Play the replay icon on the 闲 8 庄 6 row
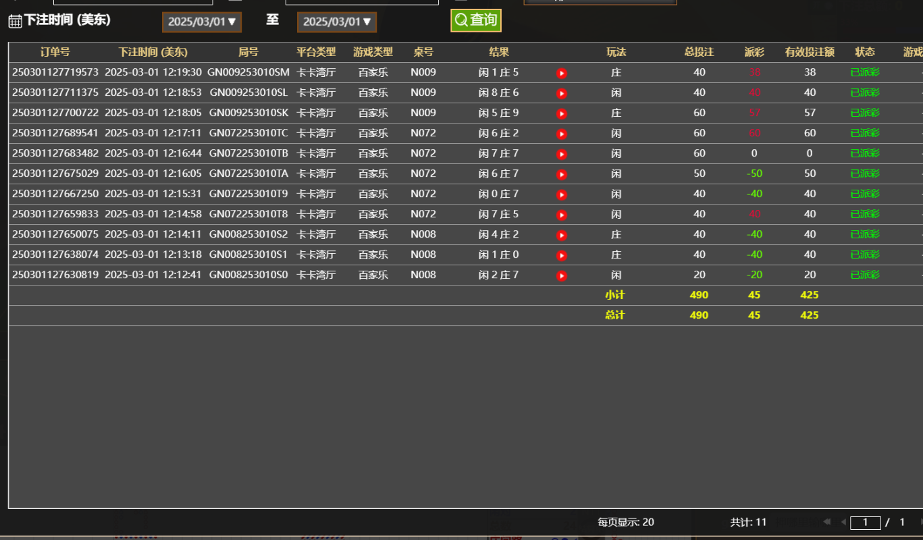 561,92
